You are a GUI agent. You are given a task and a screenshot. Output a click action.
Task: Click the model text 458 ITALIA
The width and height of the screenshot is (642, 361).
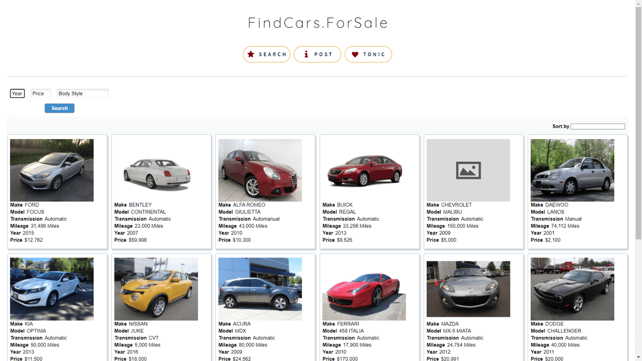point(351,331)
